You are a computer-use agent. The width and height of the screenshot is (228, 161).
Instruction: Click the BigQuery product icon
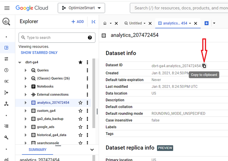click(6, 22)
